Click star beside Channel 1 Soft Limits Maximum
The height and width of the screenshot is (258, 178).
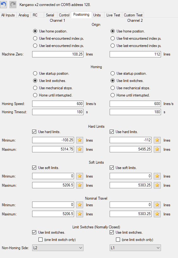tap(80, 185)
